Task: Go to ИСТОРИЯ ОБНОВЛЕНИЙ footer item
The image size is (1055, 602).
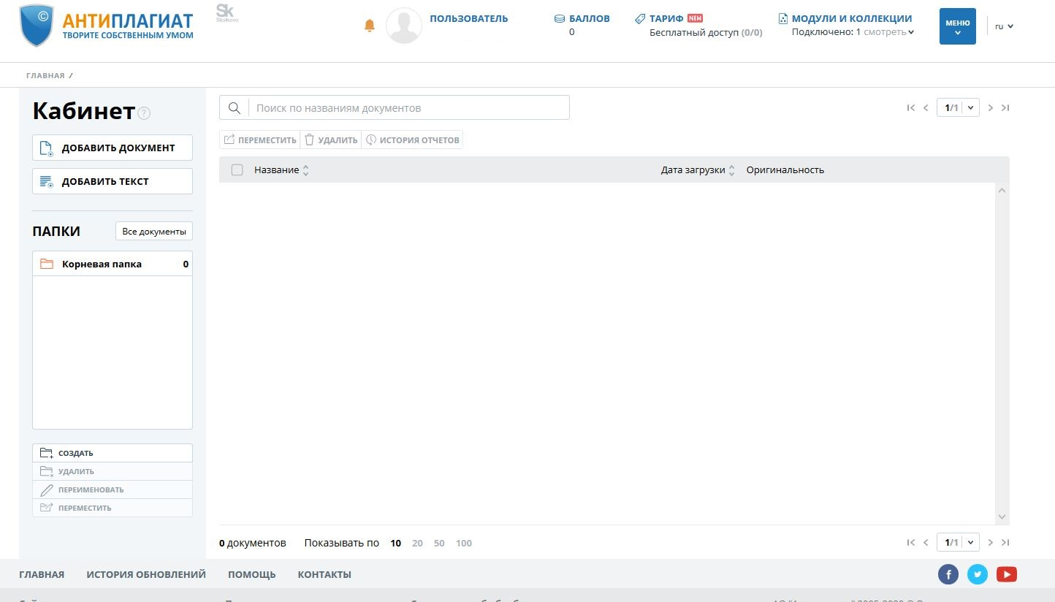Action: (146, 574)
